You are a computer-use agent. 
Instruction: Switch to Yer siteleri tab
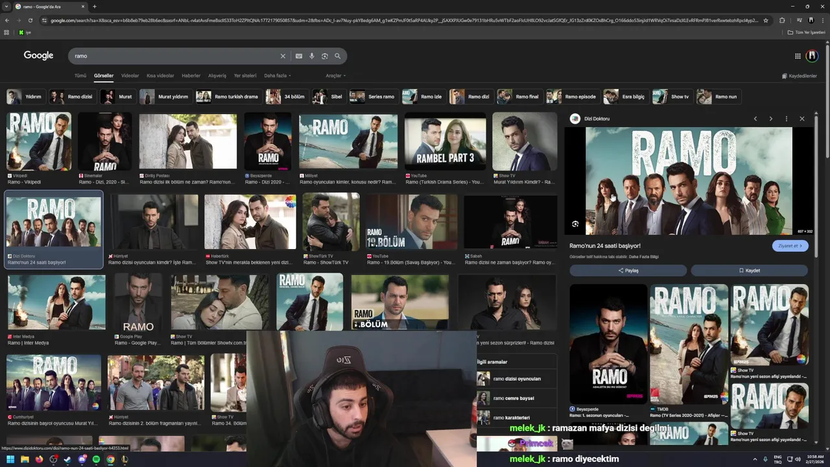pos(245,76)
